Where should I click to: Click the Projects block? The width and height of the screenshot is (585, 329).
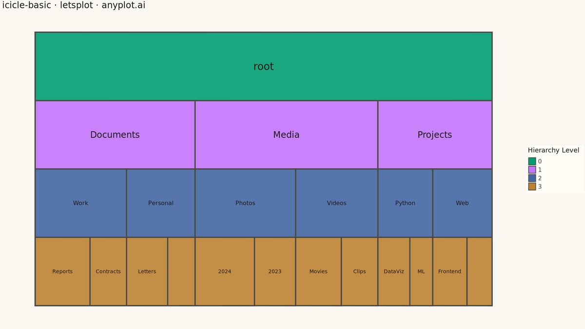[435, 135]
